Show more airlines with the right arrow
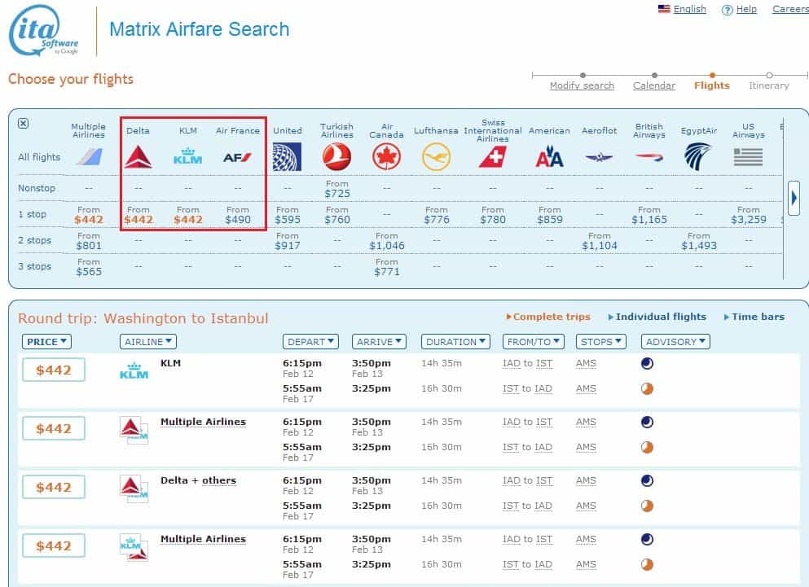The height and width of the screenshot is (587, 809). (794, 198)
